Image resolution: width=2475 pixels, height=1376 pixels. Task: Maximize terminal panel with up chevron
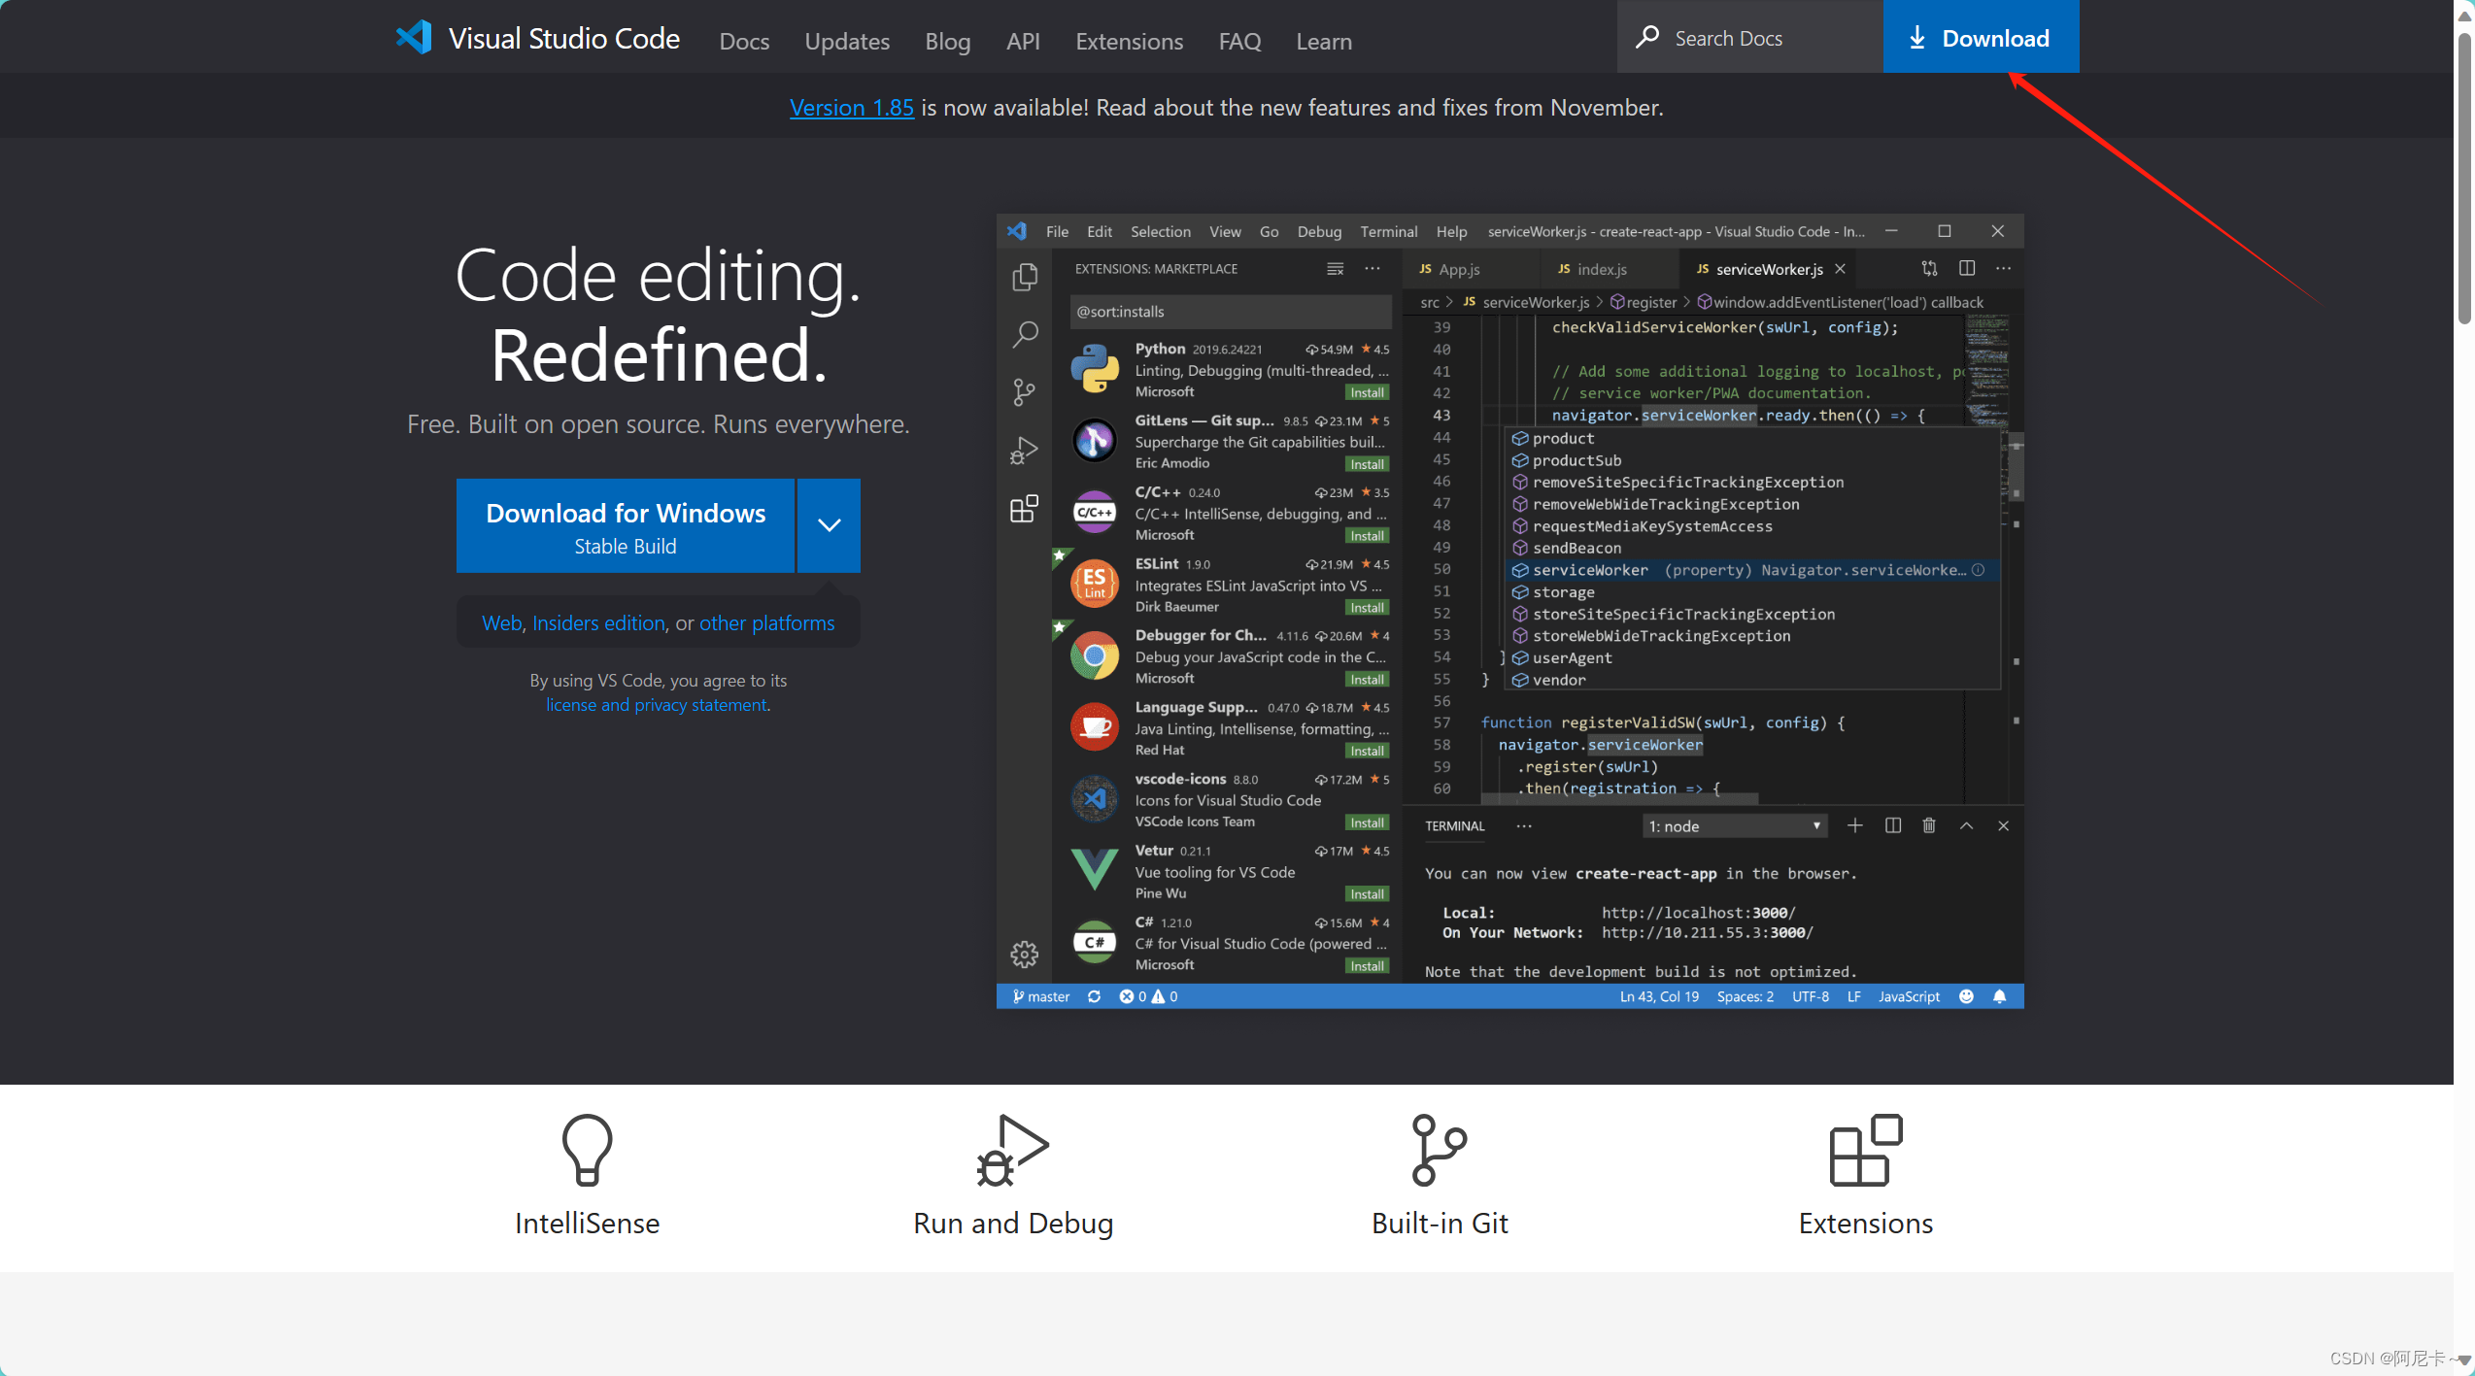[1966, 825]
